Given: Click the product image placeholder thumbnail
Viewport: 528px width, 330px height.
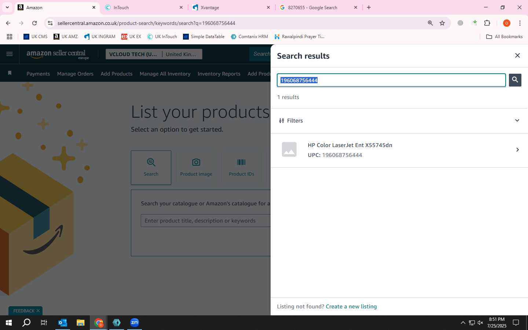Looking at the screenshot, I should [289, 150].
